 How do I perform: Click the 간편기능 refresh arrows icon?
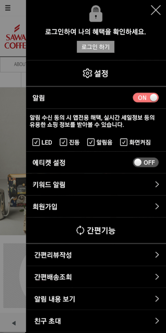click(x=80, y=231)
